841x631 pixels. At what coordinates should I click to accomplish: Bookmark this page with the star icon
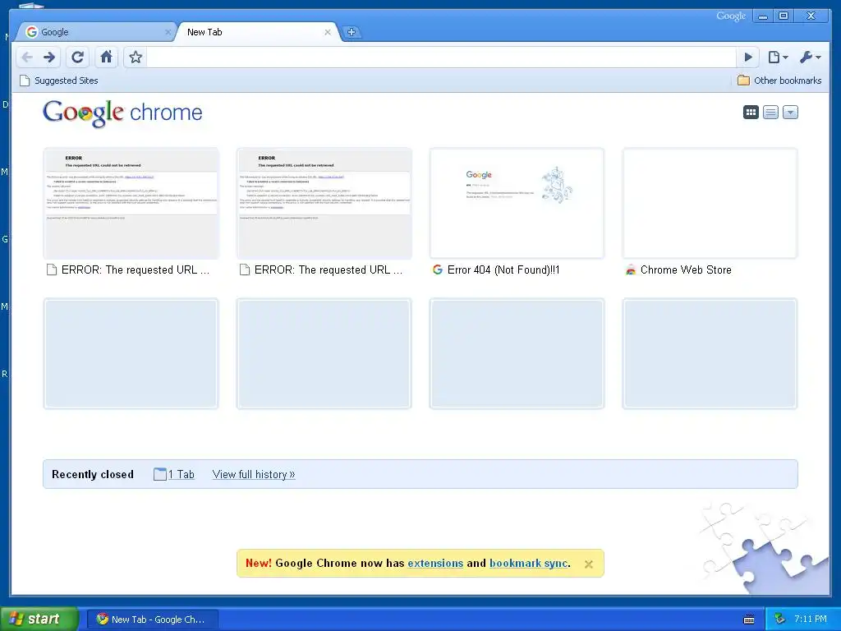point(136,57)
